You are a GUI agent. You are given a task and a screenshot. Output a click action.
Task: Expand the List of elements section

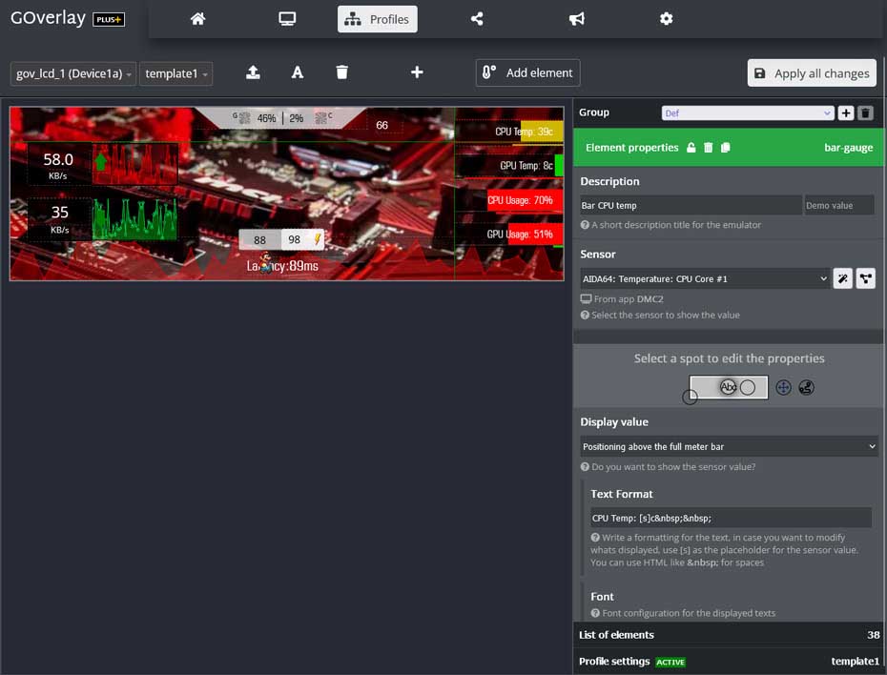coord(729,635)
